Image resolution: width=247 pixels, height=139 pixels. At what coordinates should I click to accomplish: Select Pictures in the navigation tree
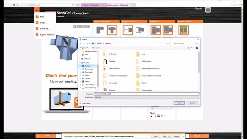point(88,78)
